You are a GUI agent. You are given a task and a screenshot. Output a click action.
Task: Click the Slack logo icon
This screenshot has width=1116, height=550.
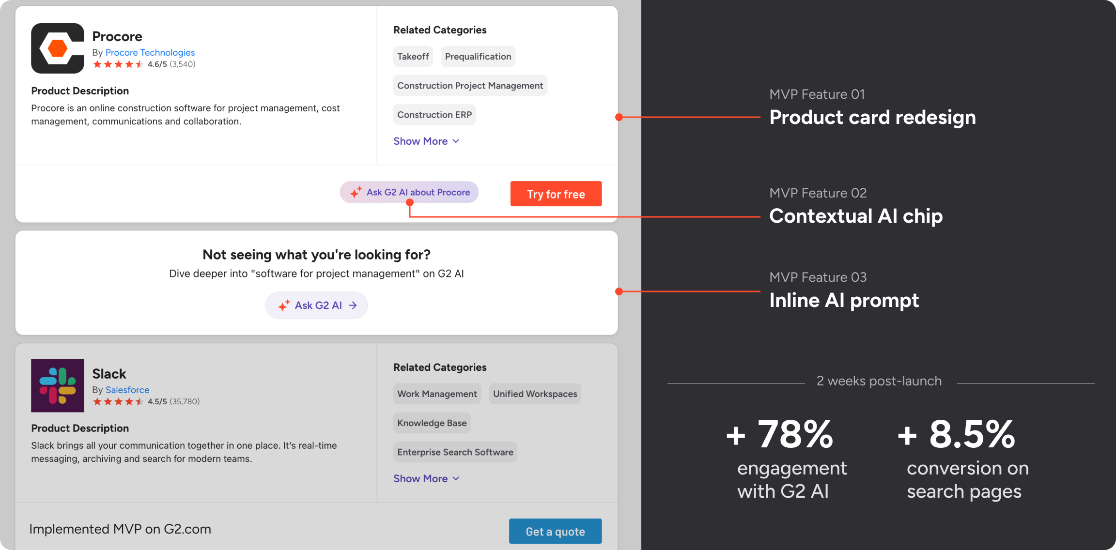click(58, 385)
